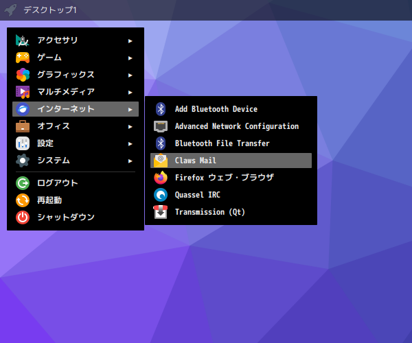The width and height of the screenshot is (412, 343).
Task: Launch Claws Mail from the submenu
Action: pos(231,161)
